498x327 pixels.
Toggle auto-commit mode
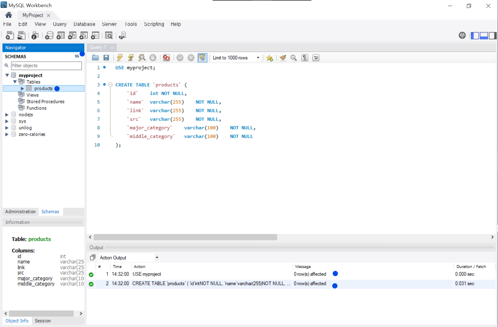(202, 57)
